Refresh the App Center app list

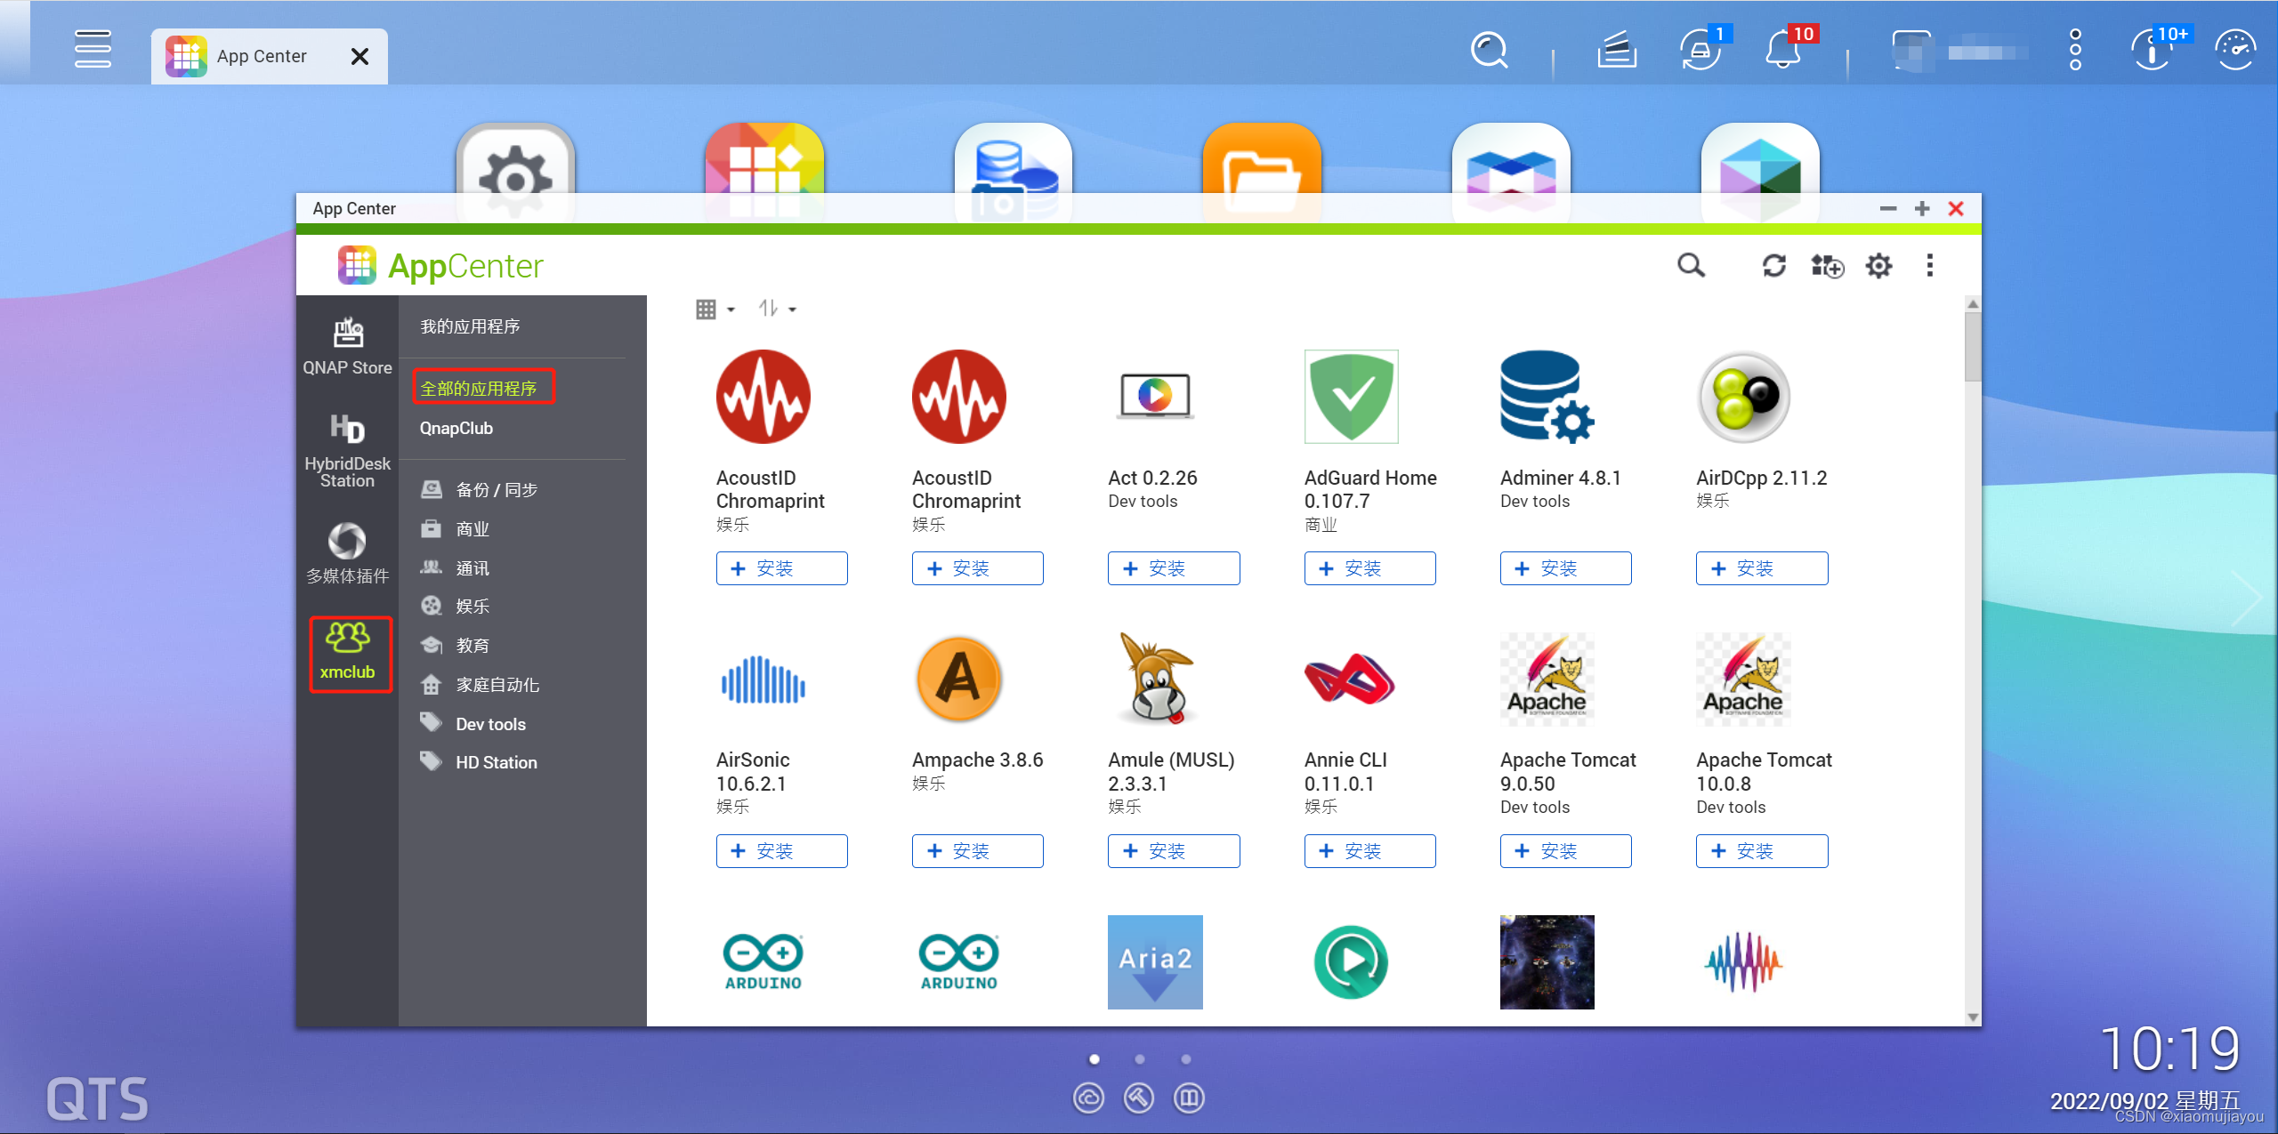coord(1774,266)
